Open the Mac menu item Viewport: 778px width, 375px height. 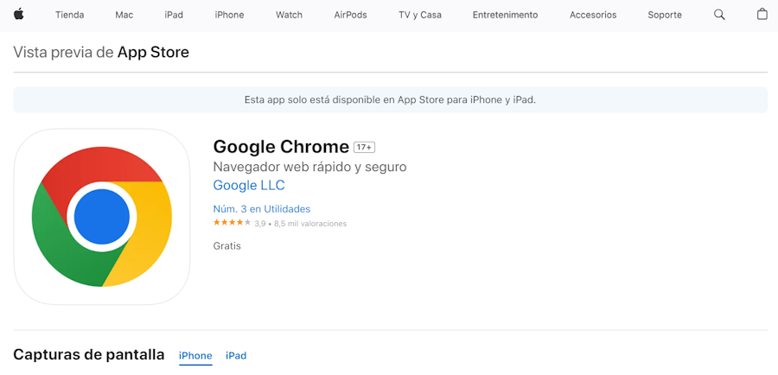[124, 15]
